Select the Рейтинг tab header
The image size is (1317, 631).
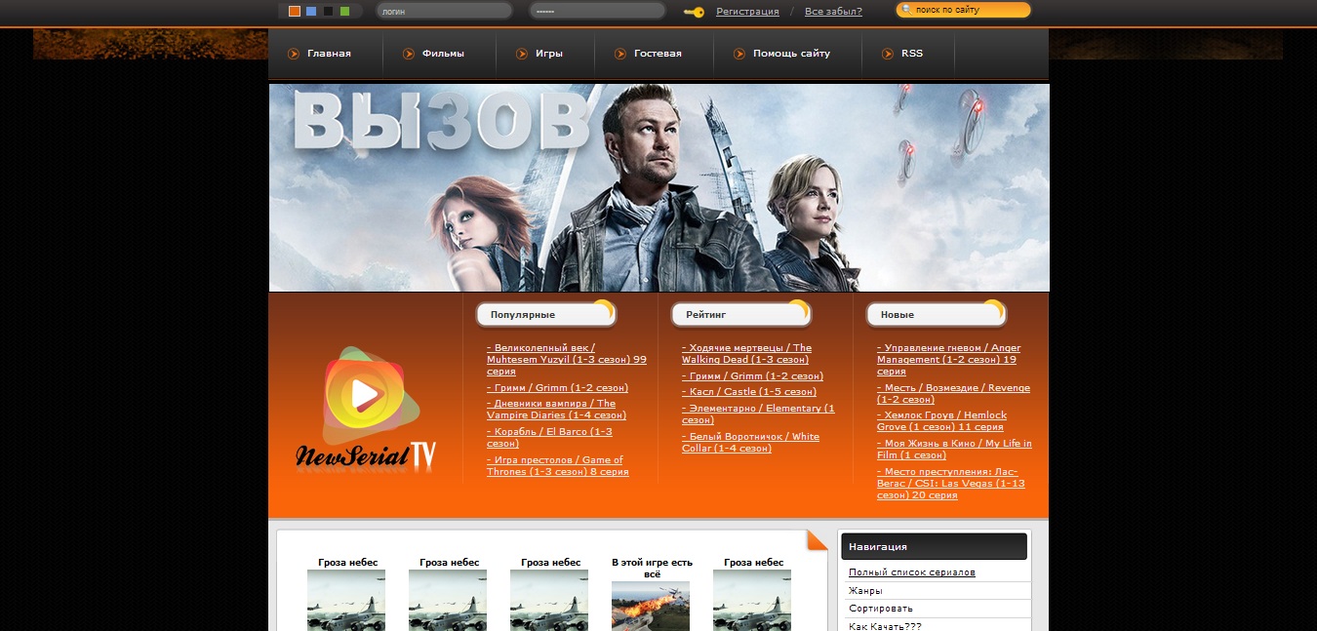pos(740,314)
